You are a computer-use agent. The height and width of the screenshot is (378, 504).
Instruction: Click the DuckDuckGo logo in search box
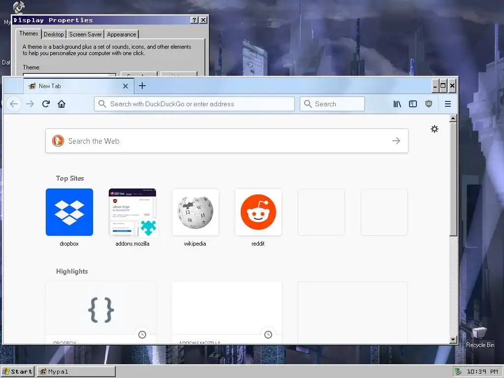point(58,141)
